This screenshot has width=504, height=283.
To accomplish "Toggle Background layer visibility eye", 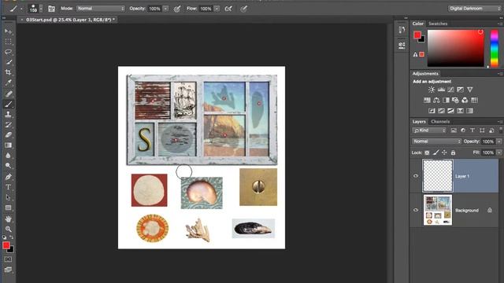I will click(x=416, y=210).
